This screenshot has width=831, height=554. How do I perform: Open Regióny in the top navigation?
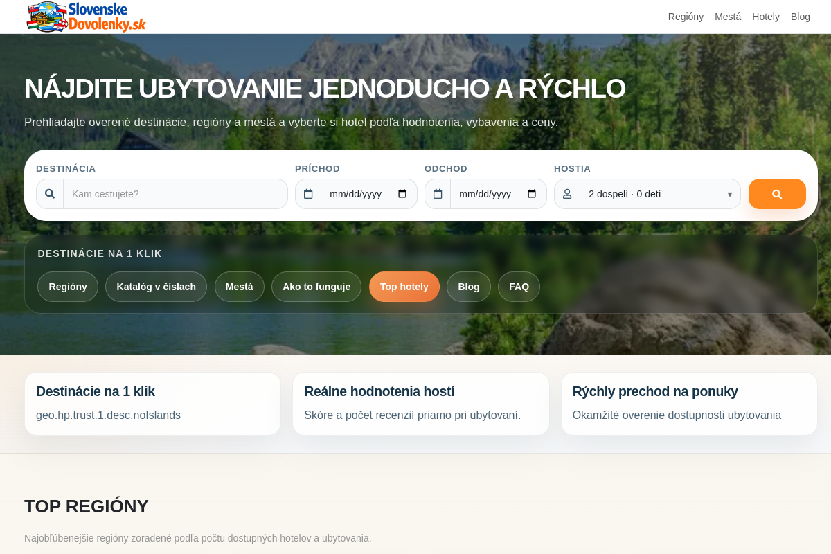point(686,17)
